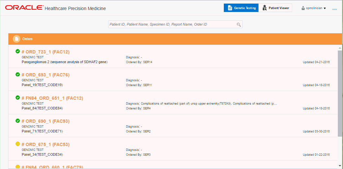
Task: Open order # ORD_723_1 (FAC12)
Action: click(x=45, y=52)
